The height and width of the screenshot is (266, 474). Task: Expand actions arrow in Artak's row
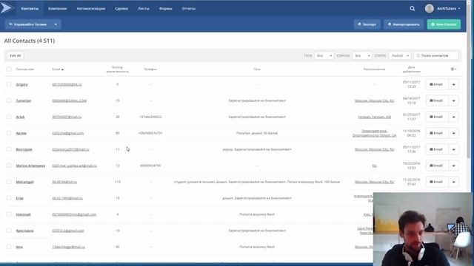(453, 117)
